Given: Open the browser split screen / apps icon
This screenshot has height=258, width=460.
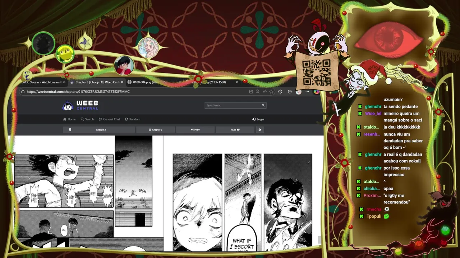Looking at the screenshot, I should pos(251,92).
